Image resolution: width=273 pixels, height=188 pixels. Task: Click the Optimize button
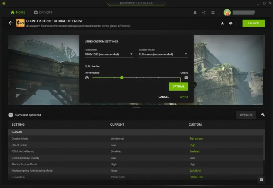(246, 115)
